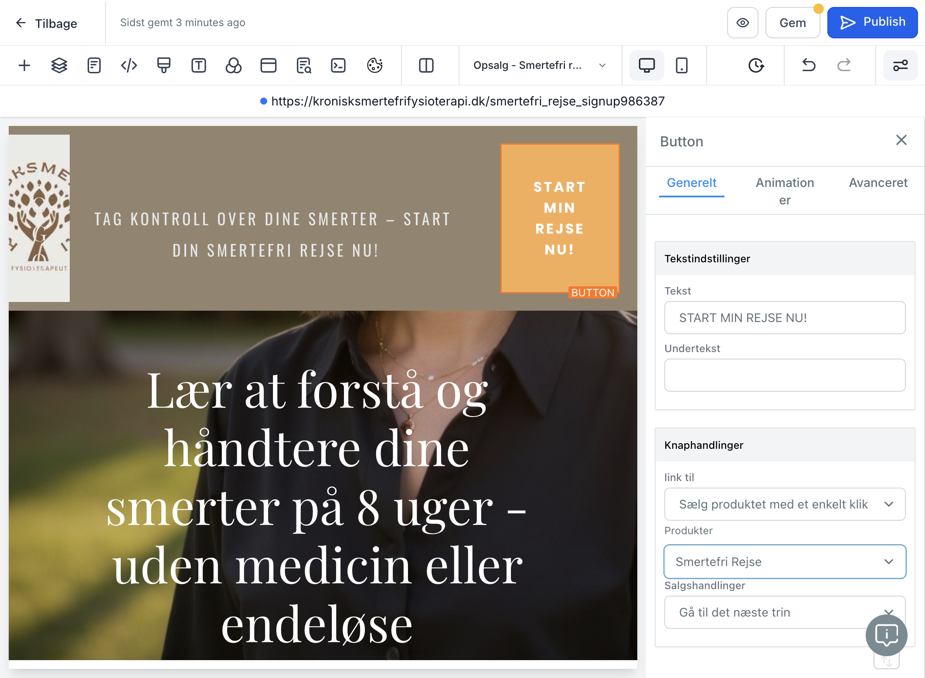Open the overlapping circles color icon
Viewport: 925px width, 678px height.
[x=234, y=65]
